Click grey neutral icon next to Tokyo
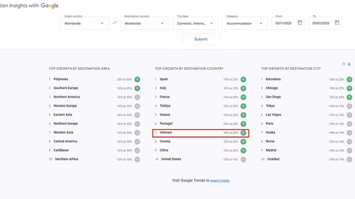 pyautogui.click(x=350, y=106)
